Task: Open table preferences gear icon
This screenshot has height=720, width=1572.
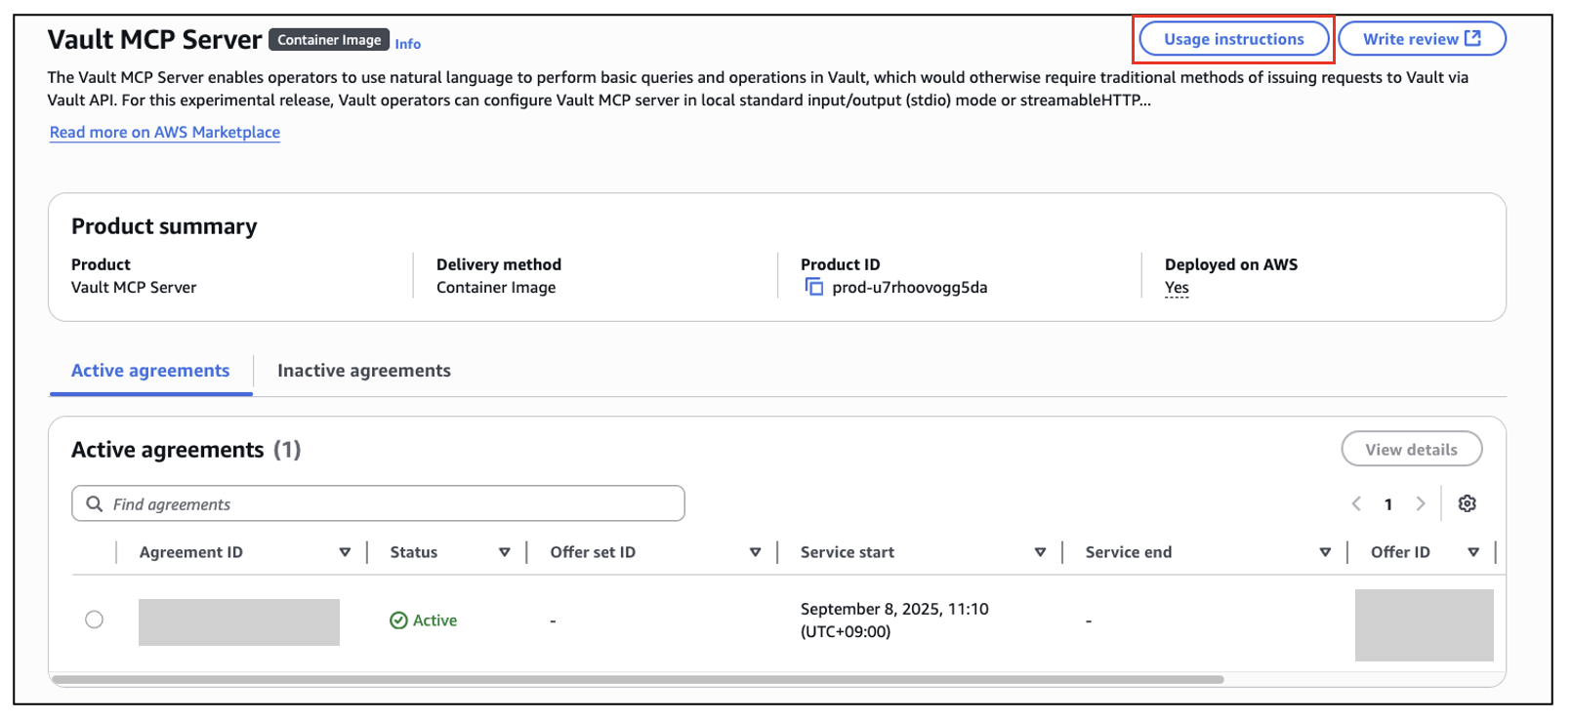Action: 1467,503
